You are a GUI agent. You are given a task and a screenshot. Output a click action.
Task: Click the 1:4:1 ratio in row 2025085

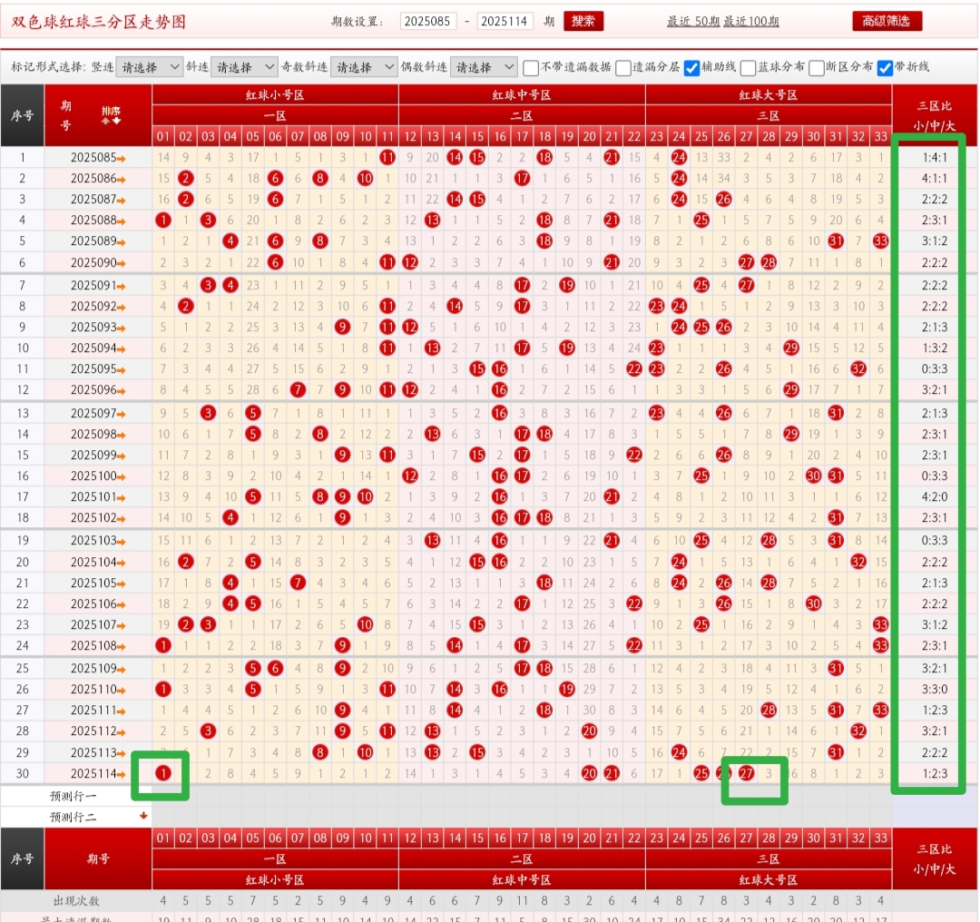934,158
